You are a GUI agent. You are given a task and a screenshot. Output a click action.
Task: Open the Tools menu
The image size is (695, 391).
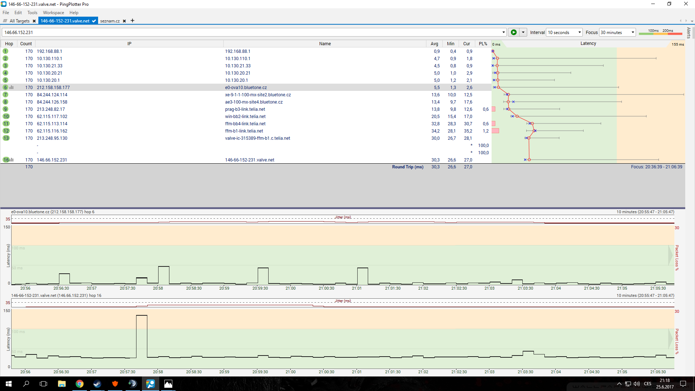coord(32,12)
